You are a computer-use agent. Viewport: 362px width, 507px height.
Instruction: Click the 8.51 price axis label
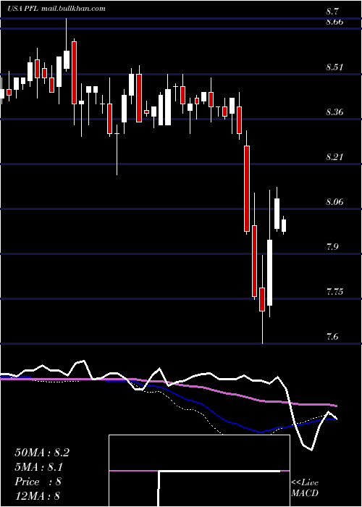click(x=334, y=67)
